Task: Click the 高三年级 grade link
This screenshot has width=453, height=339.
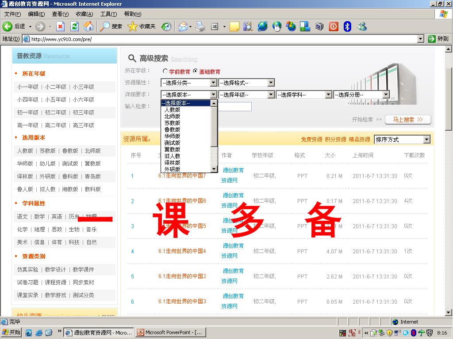Action: coord(83,125)
